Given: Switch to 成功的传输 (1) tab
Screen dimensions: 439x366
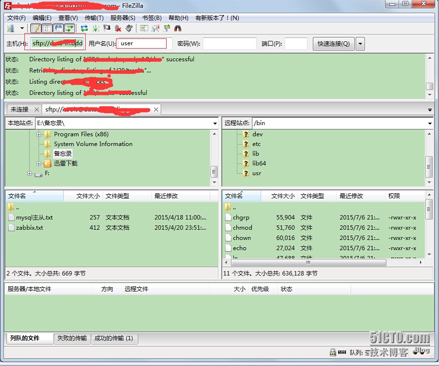Looking at the screenshot, I should pos(114,338).
